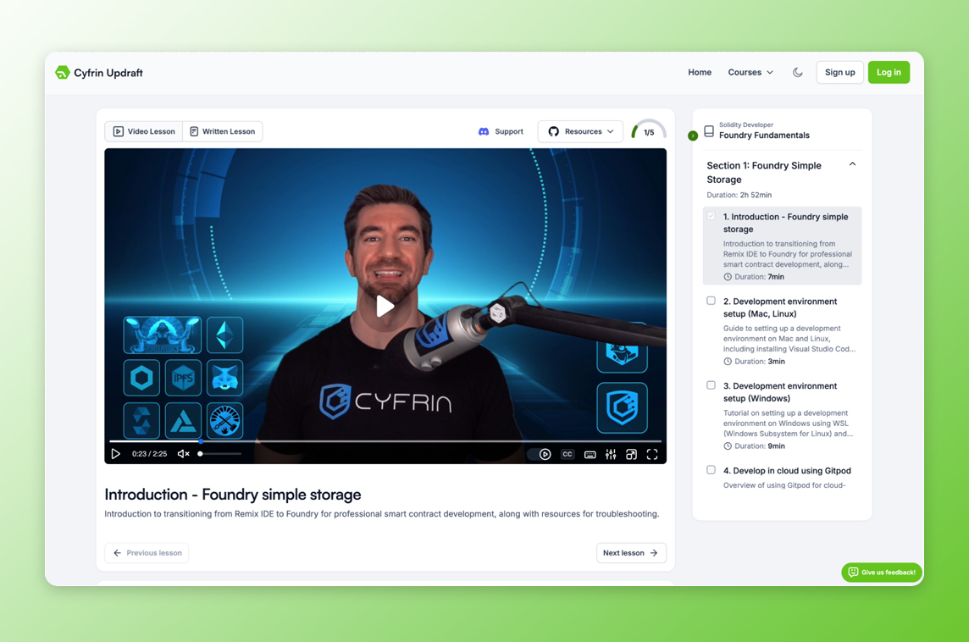Click the Log in button
Screen dimensions: 969x642
[x=889, y=72]
